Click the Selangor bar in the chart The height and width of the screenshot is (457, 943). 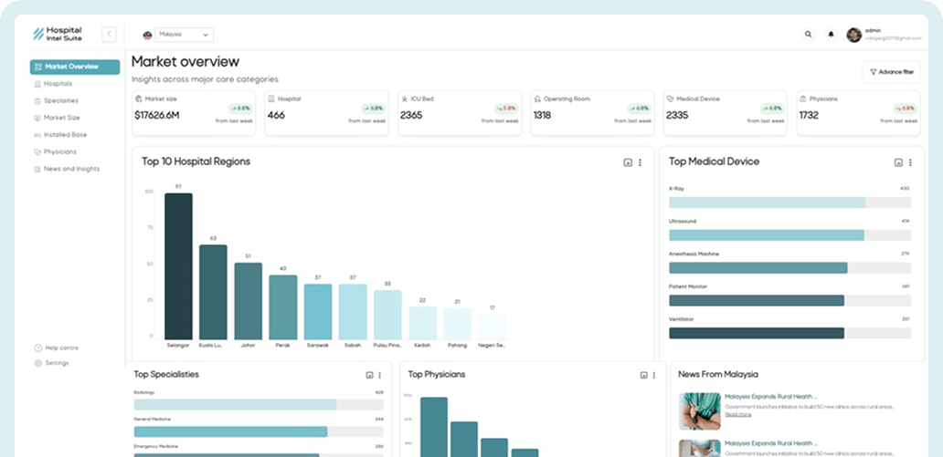tap(178, 265)
